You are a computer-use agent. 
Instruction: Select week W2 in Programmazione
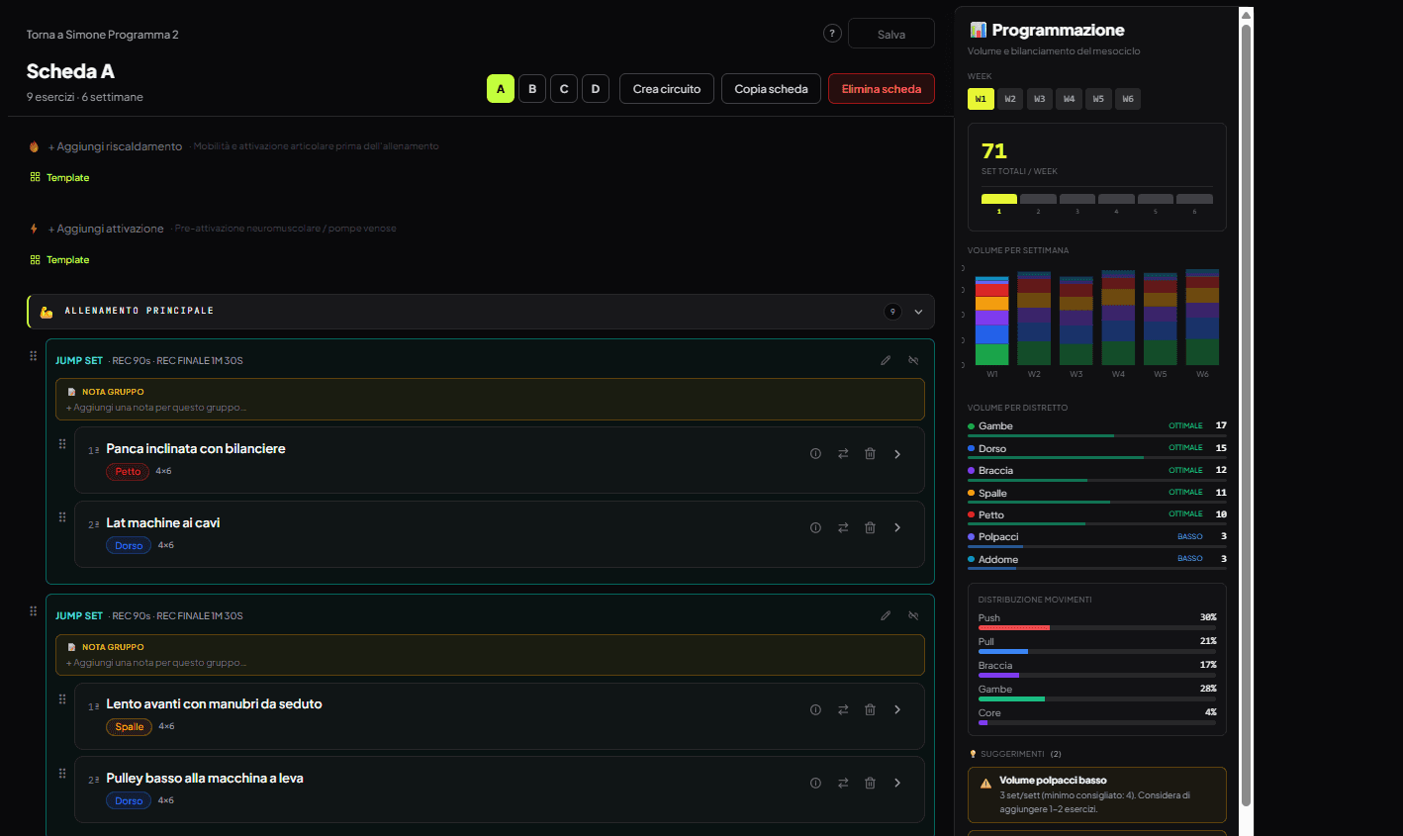1010,99
